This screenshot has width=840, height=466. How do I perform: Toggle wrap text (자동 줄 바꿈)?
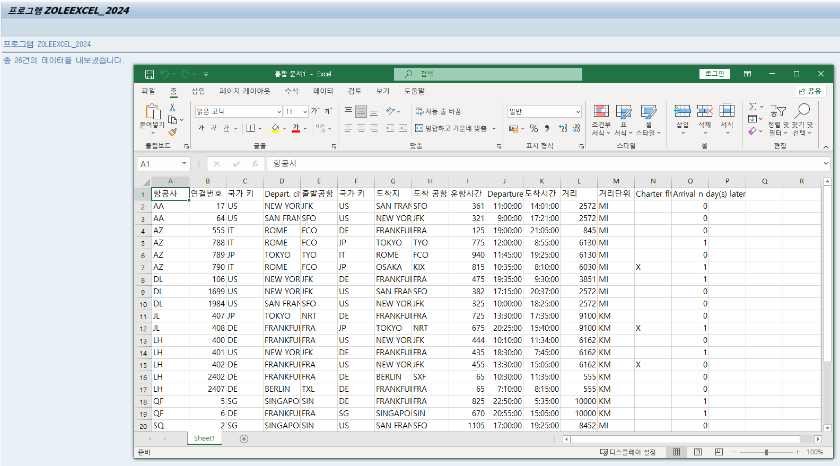point(438,111)
